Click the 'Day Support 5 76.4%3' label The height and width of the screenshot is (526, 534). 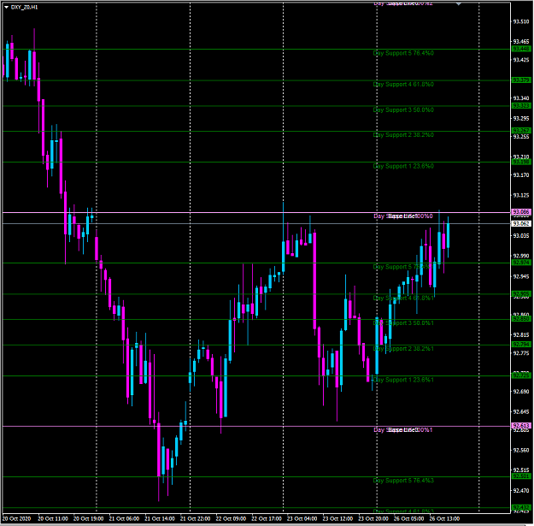click(x=403, y=481)
